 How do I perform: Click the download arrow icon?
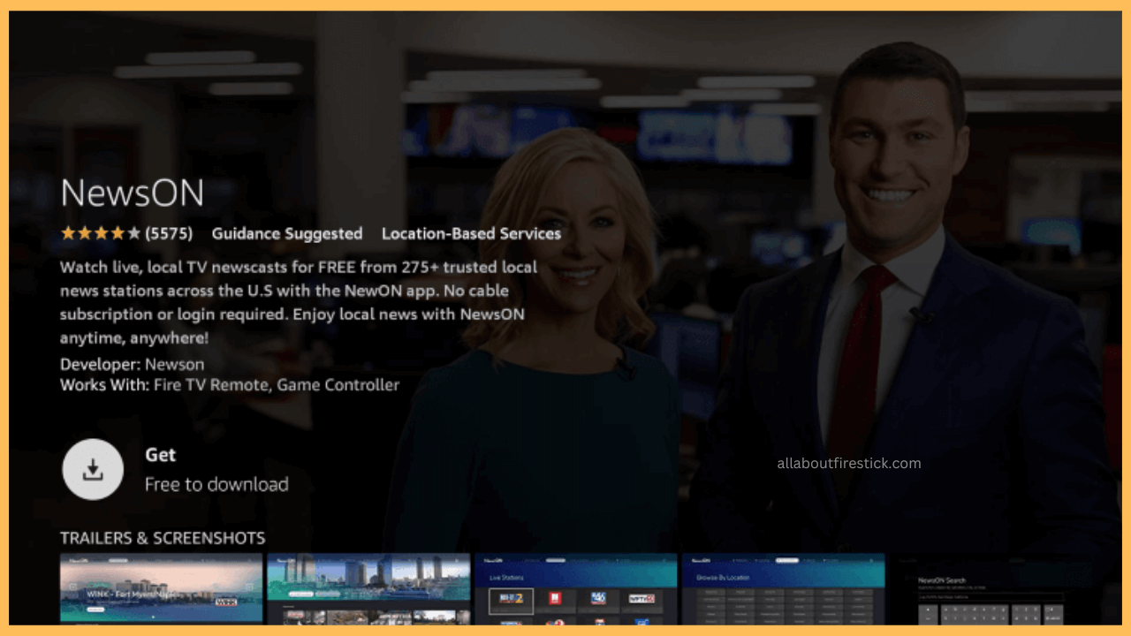pos(93,469)
